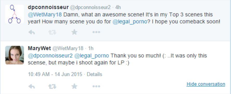Click the 10:49 AM - 14 Jun 2015 timestamp

click(x=55, y=74)
